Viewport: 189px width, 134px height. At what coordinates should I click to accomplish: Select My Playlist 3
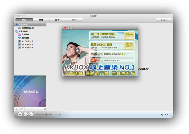point(27,48)
